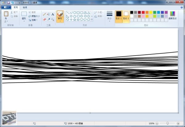The width and height of the screenshot is (185, 127).
Task: Click the Cut (剪下) button
Action: click(x=14, y=12)
